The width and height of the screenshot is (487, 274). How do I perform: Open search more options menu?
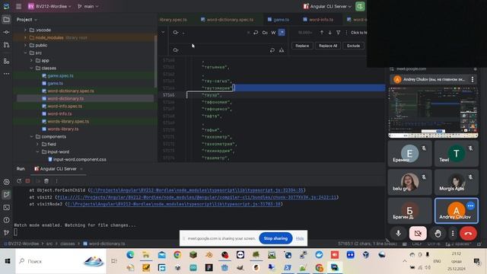[x=346, y=32]
